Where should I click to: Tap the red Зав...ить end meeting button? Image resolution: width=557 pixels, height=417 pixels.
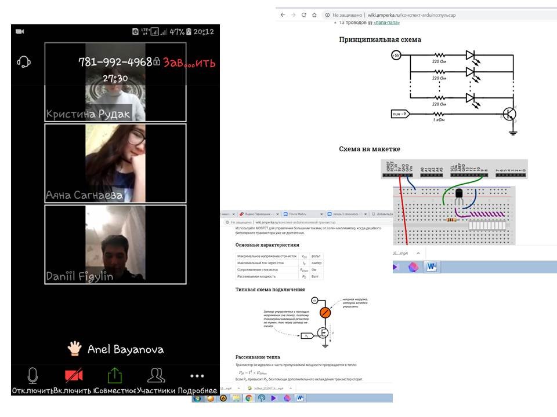pos(189,63)
